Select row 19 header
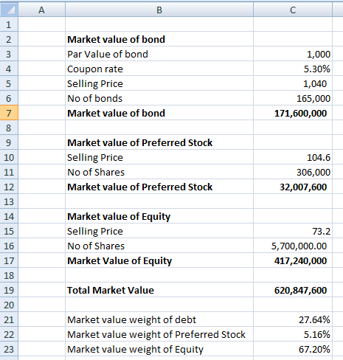343x360 pixels. tap(9, 290)
